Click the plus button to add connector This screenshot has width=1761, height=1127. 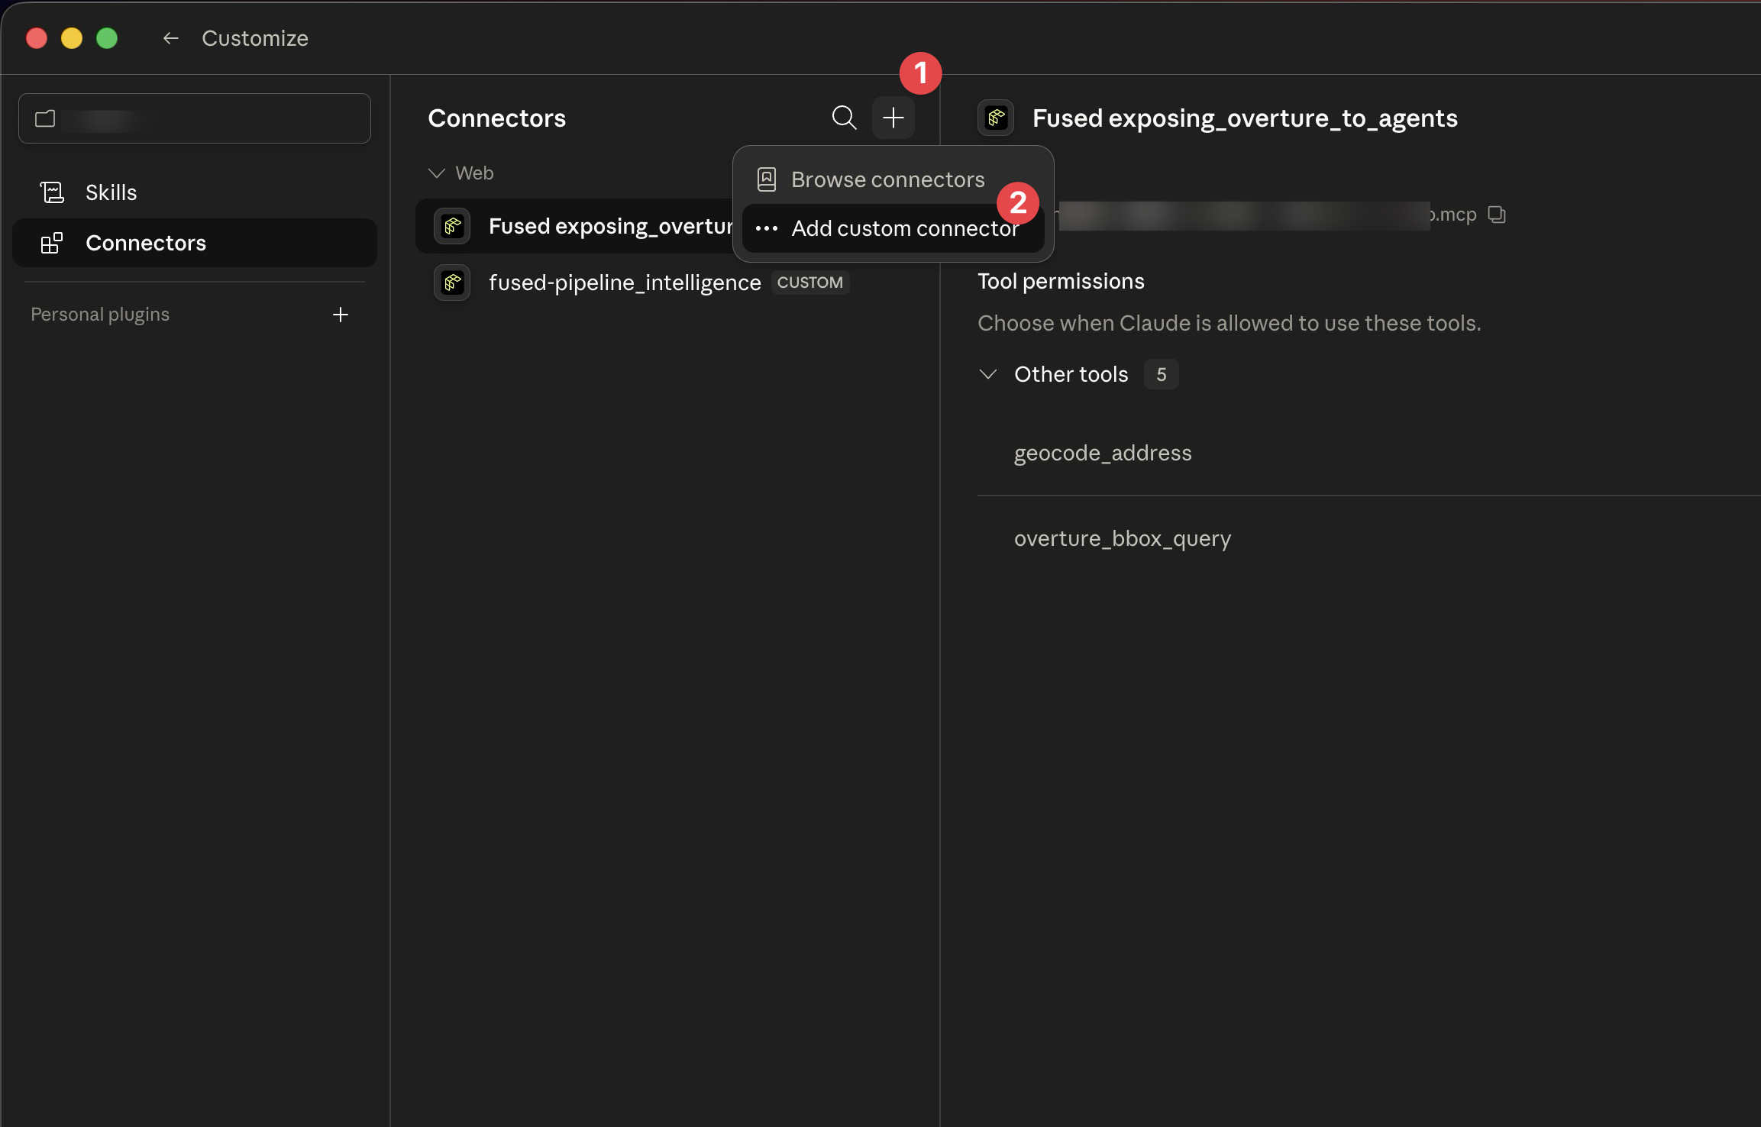point(893,118)
